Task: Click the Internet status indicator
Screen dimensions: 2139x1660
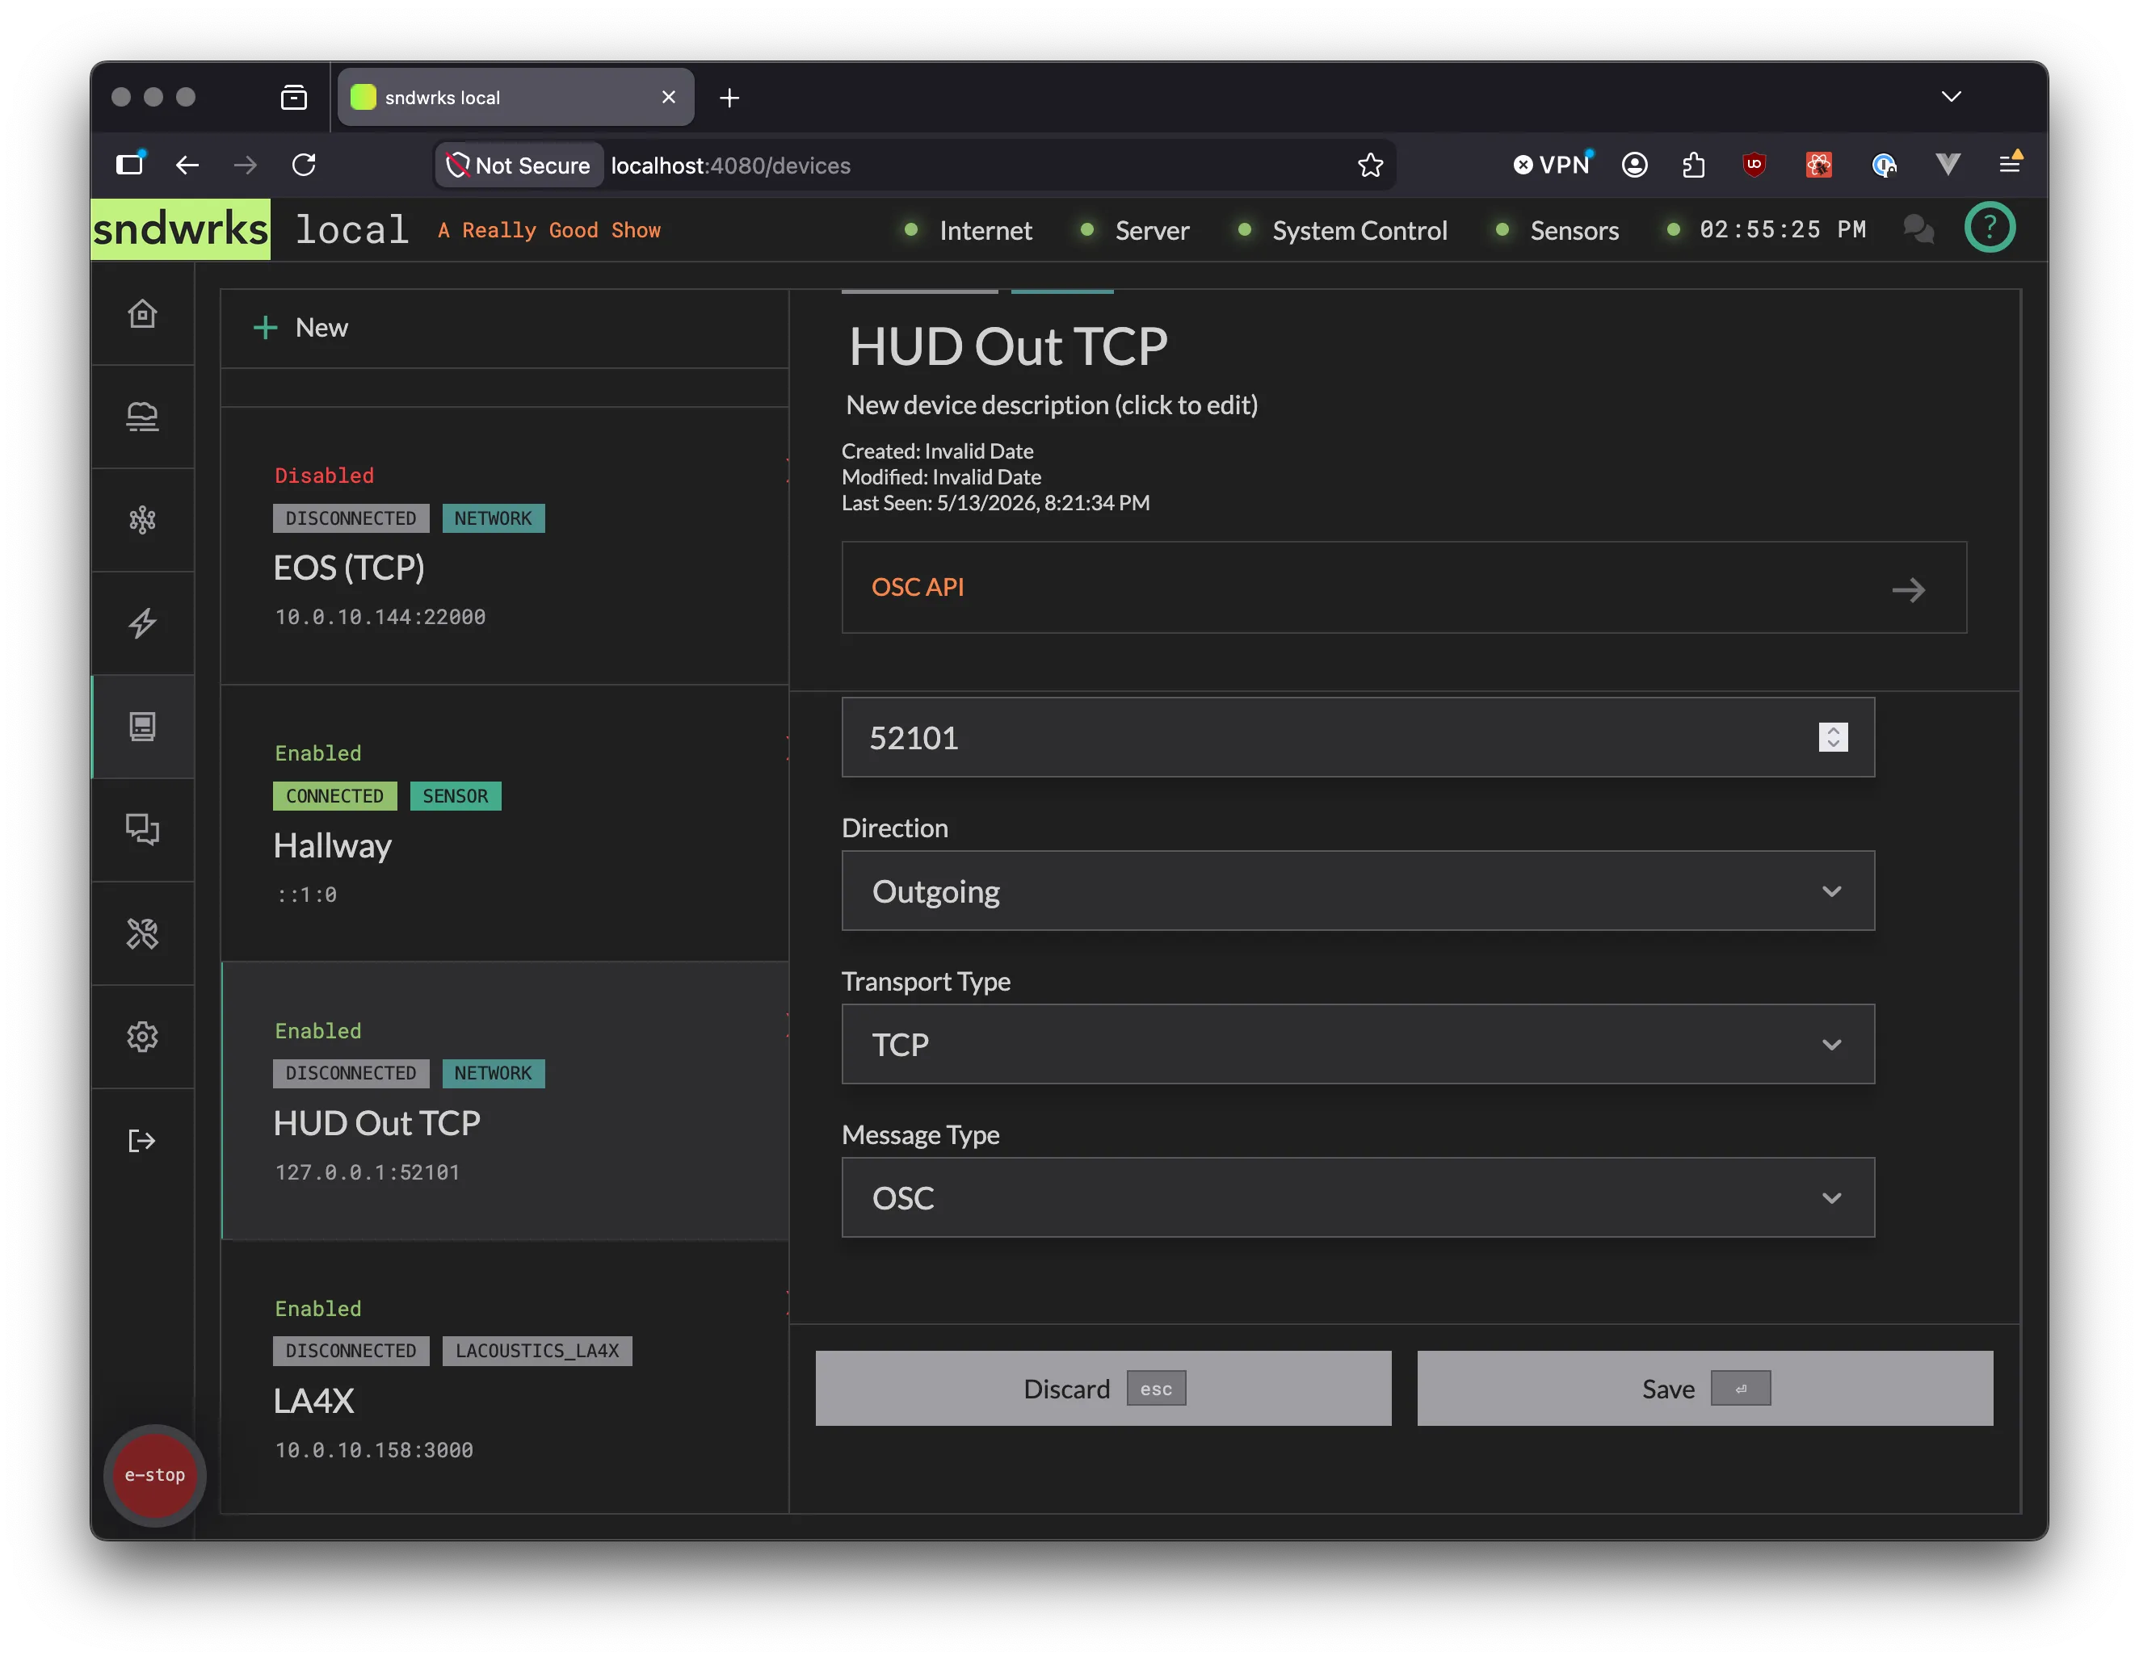Action: click(x=968, y=230)
